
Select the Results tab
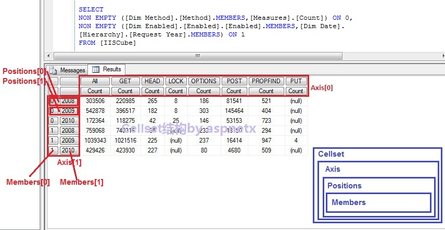click(107, 69)
